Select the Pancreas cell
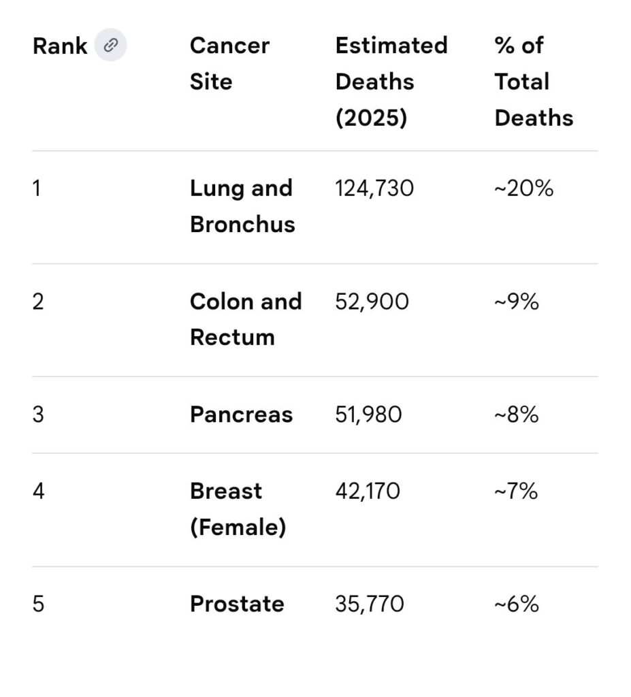Image resolution: width=631 pixels, height=697 pixels. click(241, 415)
